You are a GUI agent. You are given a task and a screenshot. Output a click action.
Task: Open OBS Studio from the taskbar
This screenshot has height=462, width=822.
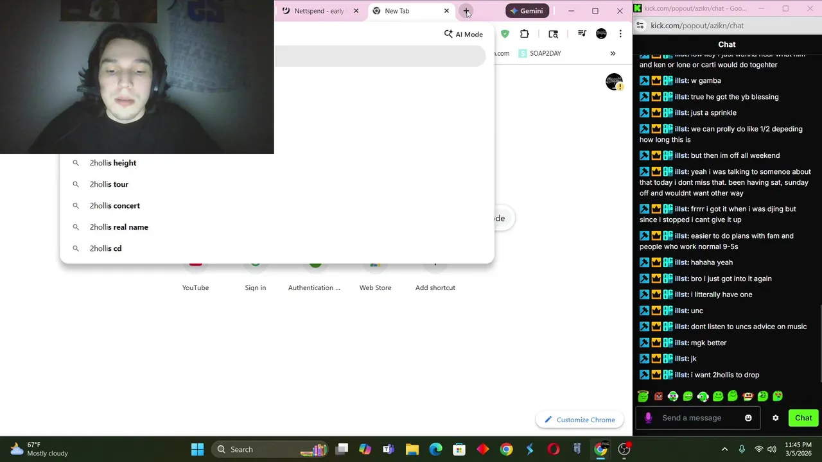pyautogui.click(x=624, y=449)
